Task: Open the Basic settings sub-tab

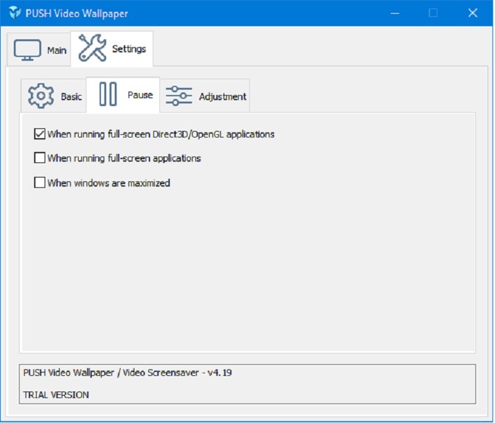Action: point(71,97)
